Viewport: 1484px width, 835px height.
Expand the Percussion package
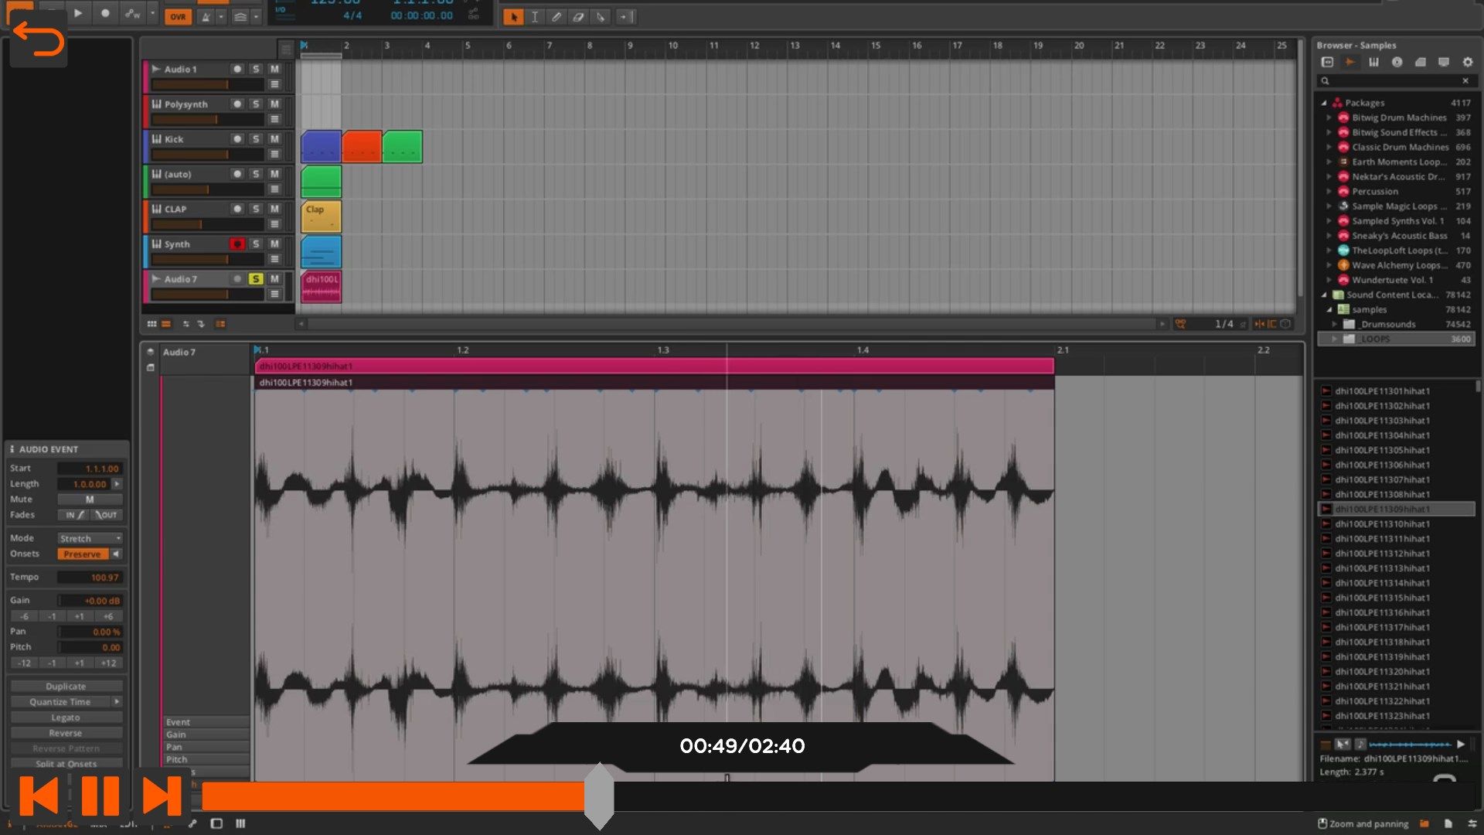[1329, 192]
